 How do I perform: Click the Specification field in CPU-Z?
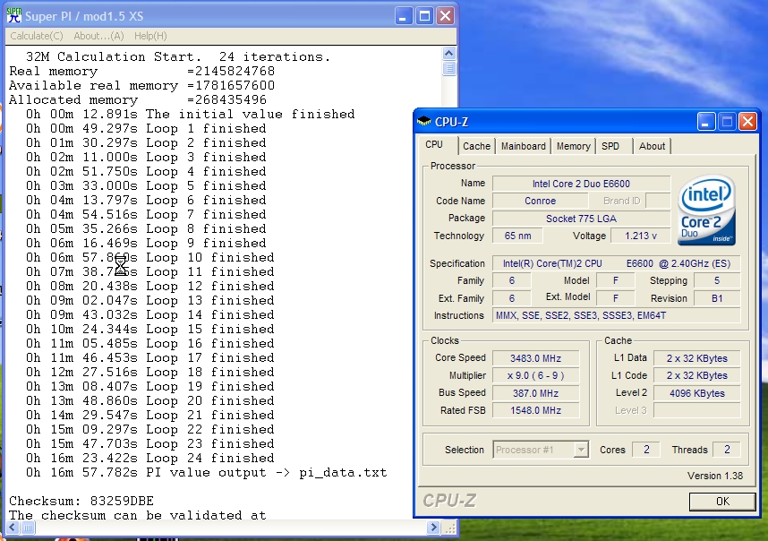616,263
